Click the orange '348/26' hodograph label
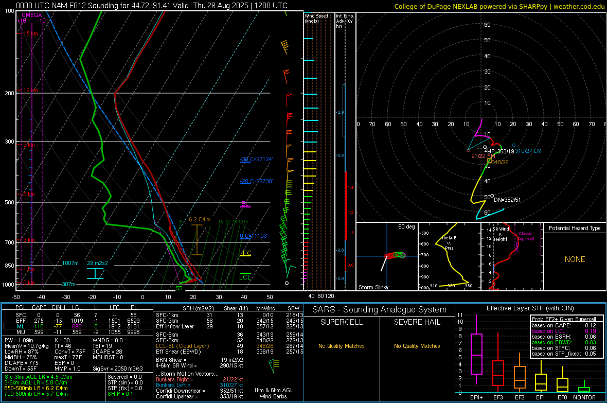Screen dimensions: 607x403 click(x=500, y=162)
